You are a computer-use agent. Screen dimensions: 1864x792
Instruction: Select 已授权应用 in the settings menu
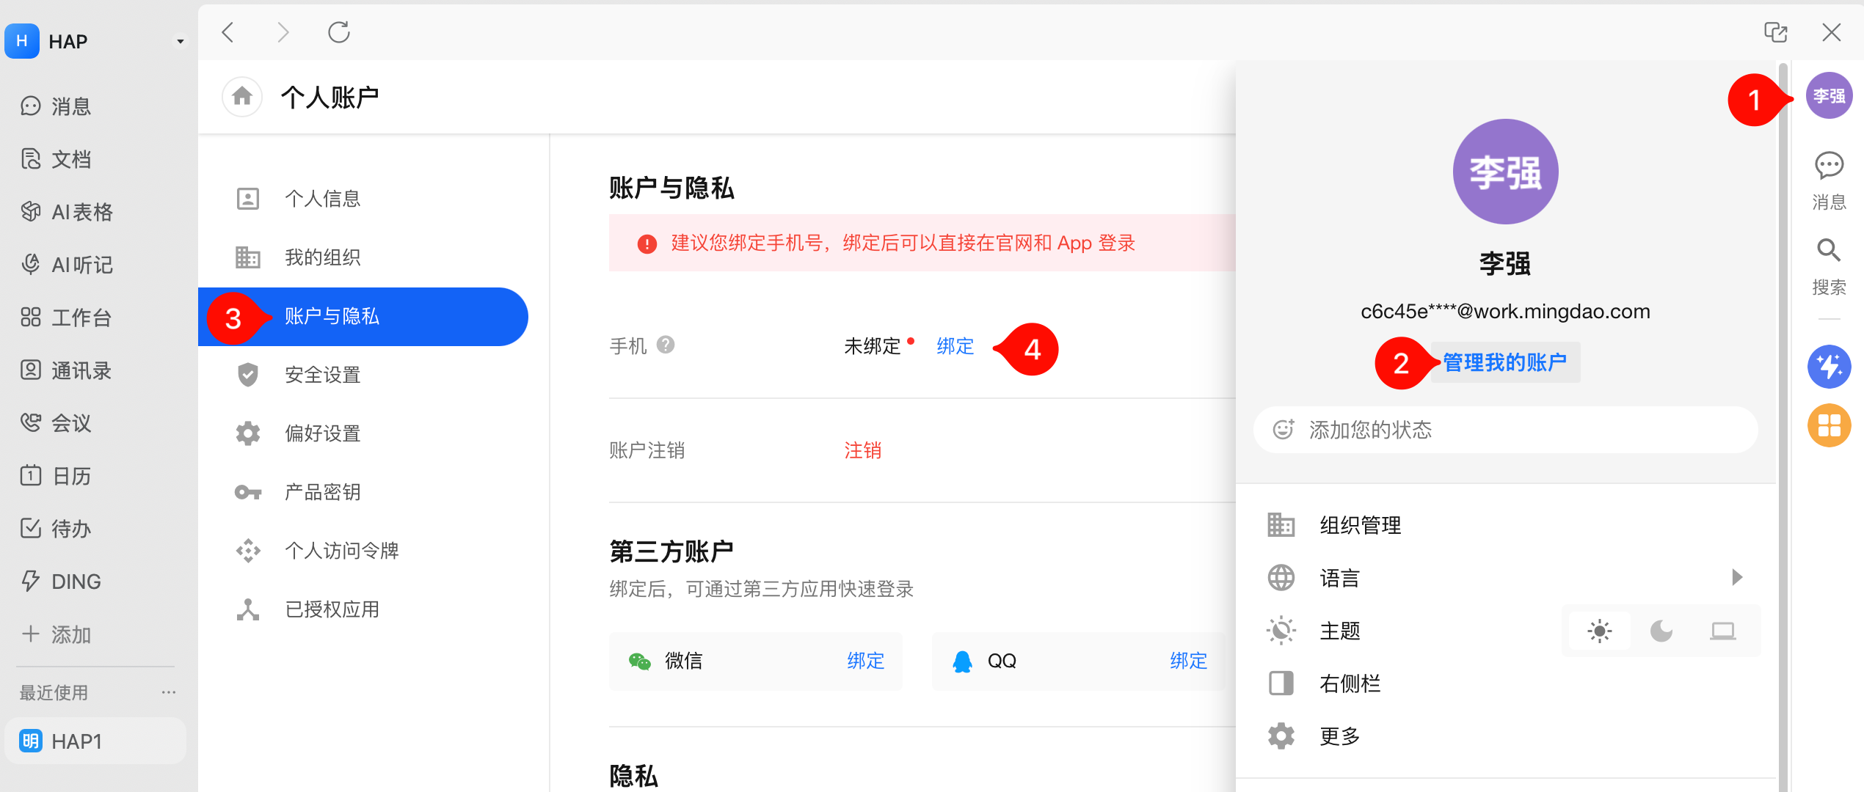coord(363,609)
